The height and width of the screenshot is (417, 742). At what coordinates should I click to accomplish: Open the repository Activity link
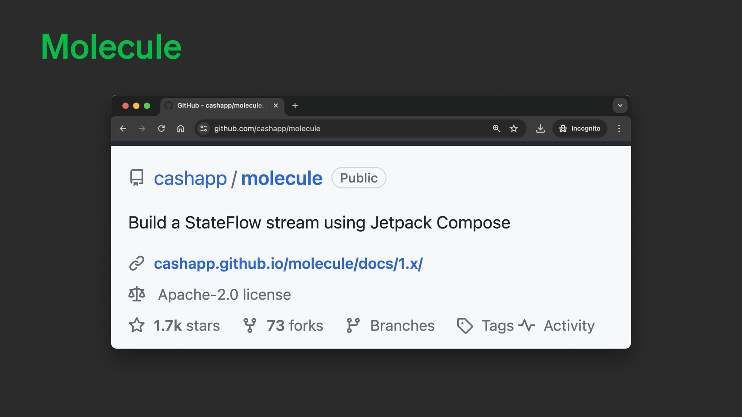click(568, 325)
